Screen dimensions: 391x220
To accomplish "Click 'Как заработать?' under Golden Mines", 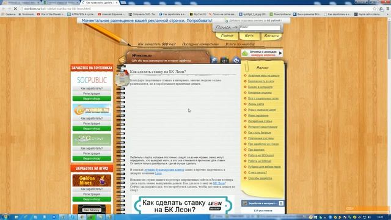I will [92, 189].
